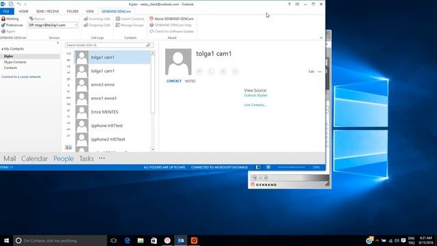Select Emre MENTES contact
The image size is (437, 246).
113,112
